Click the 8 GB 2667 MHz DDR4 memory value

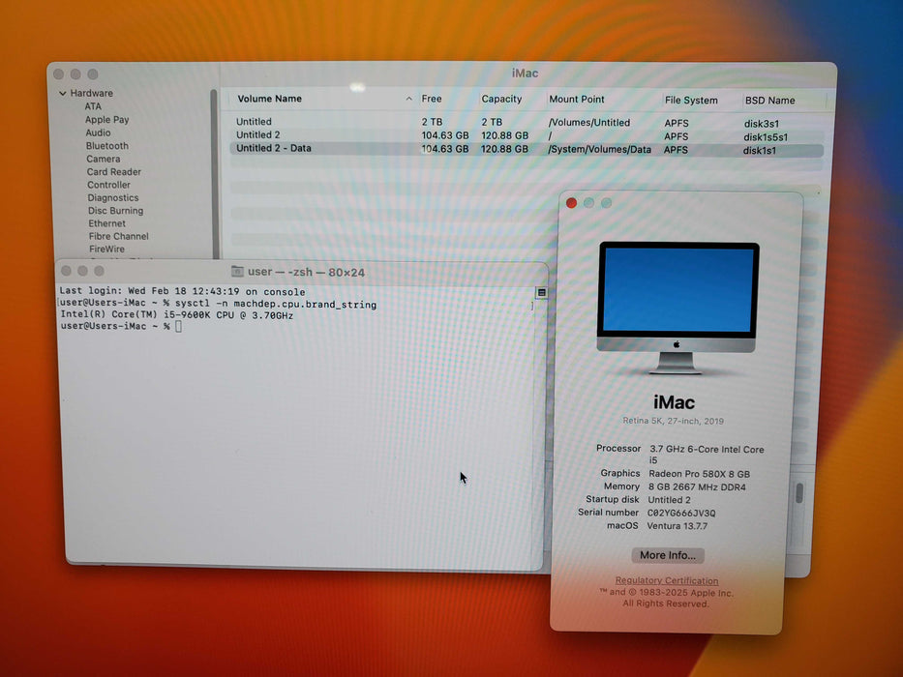(697, 487)
